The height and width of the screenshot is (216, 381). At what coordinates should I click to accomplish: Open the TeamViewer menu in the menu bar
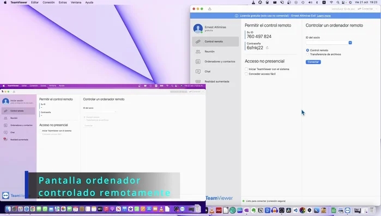pos(19,2)
